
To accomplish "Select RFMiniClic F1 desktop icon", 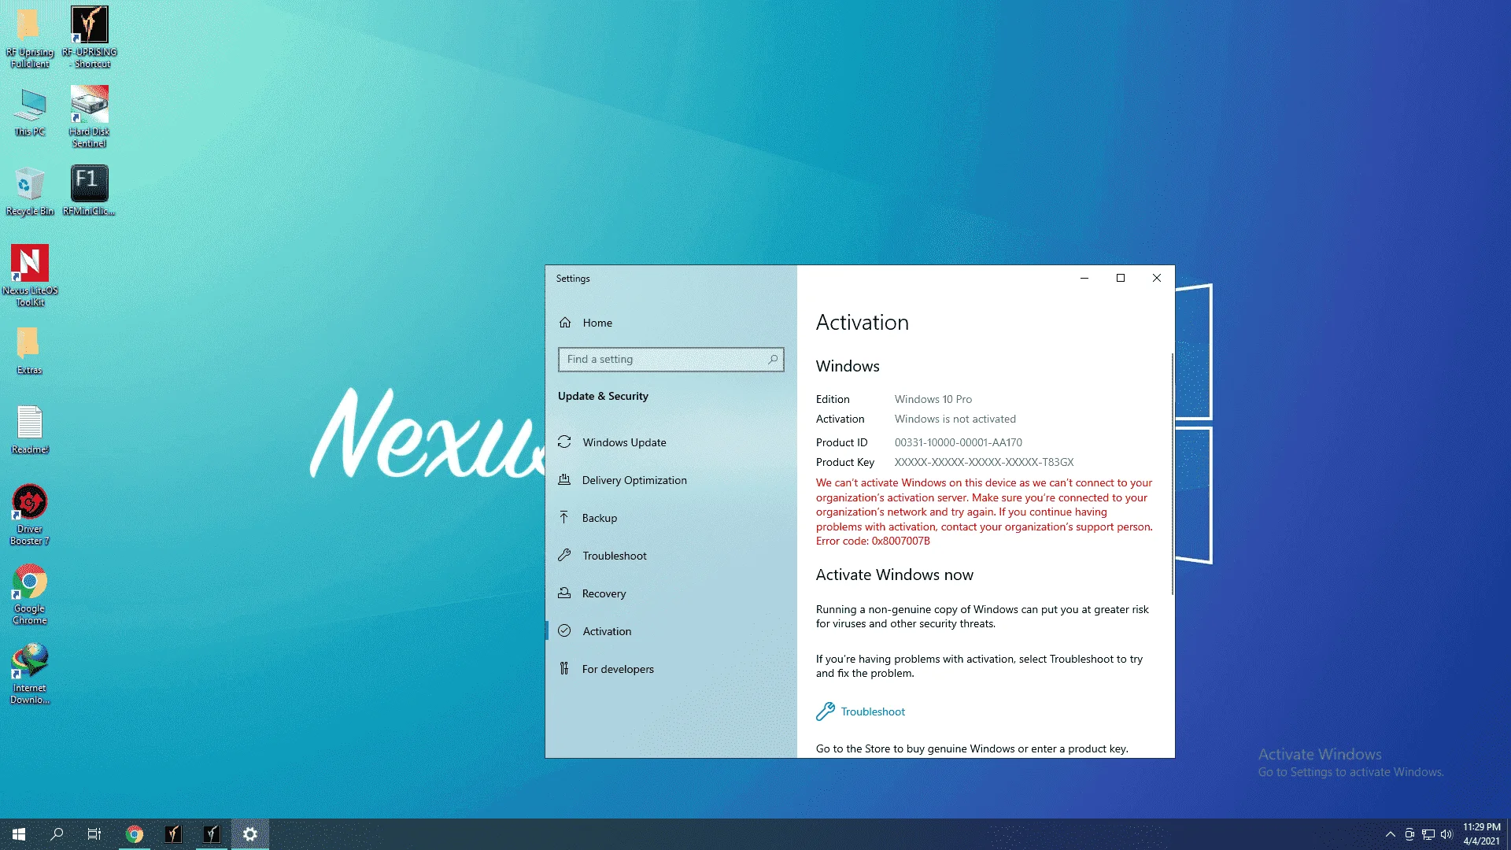I will (89, 191).
